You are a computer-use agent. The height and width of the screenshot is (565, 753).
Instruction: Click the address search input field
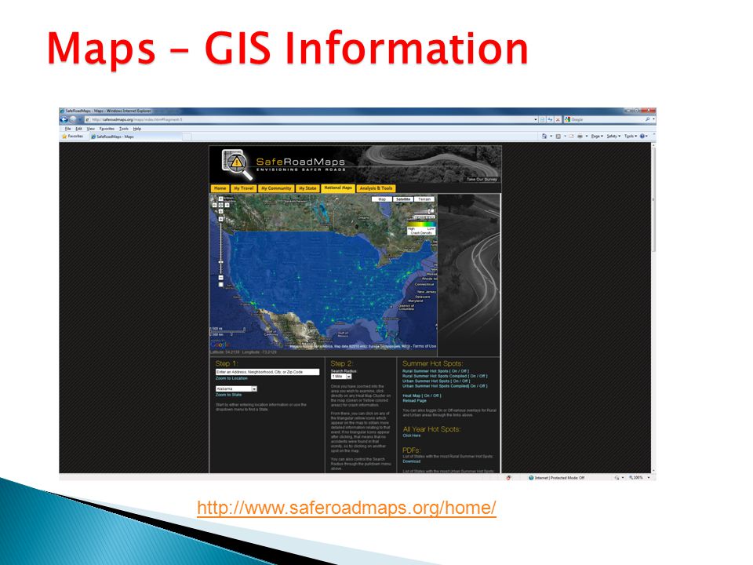click(x=267, y=372)
